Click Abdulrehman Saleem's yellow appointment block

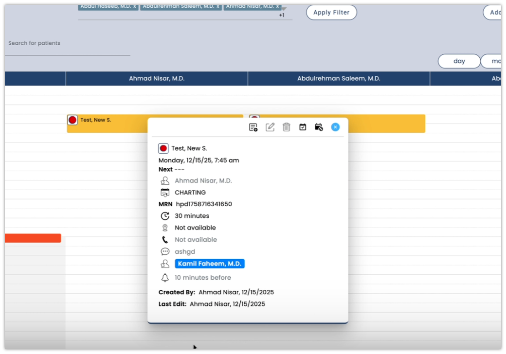point(387,124)
